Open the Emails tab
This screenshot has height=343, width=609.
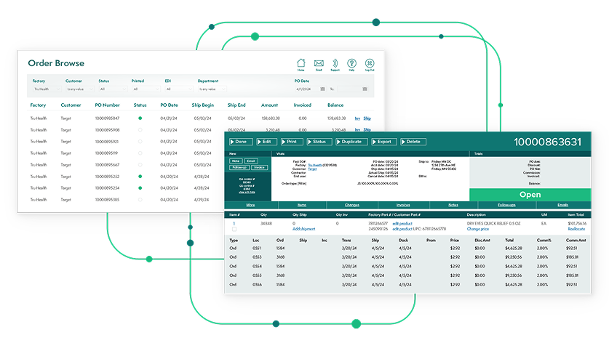coord(562,205)
